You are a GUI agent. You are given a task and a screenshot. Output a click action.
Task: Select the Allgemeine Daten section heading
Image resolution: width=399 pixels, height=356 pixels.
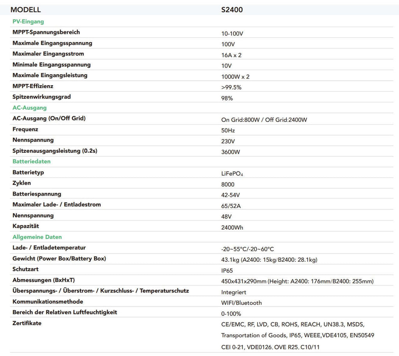tap(37, 237)
